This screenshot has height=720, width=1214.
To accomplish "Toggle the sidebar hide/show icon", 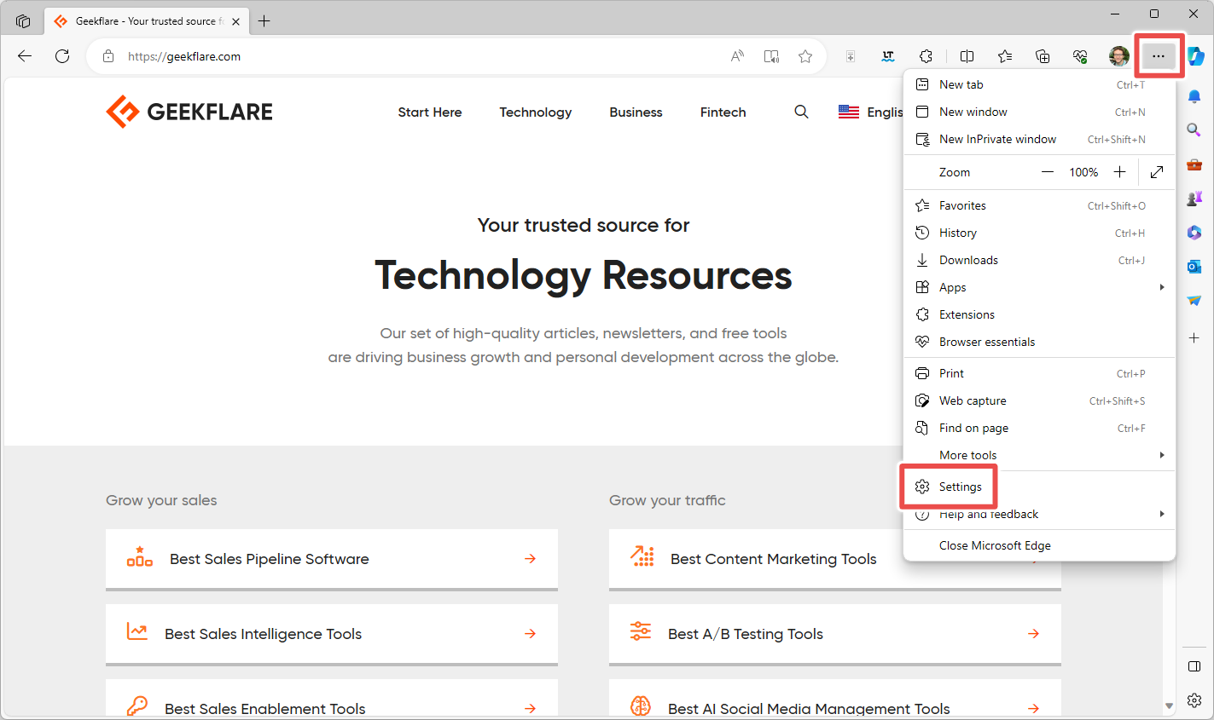I will coord(1194,665).
